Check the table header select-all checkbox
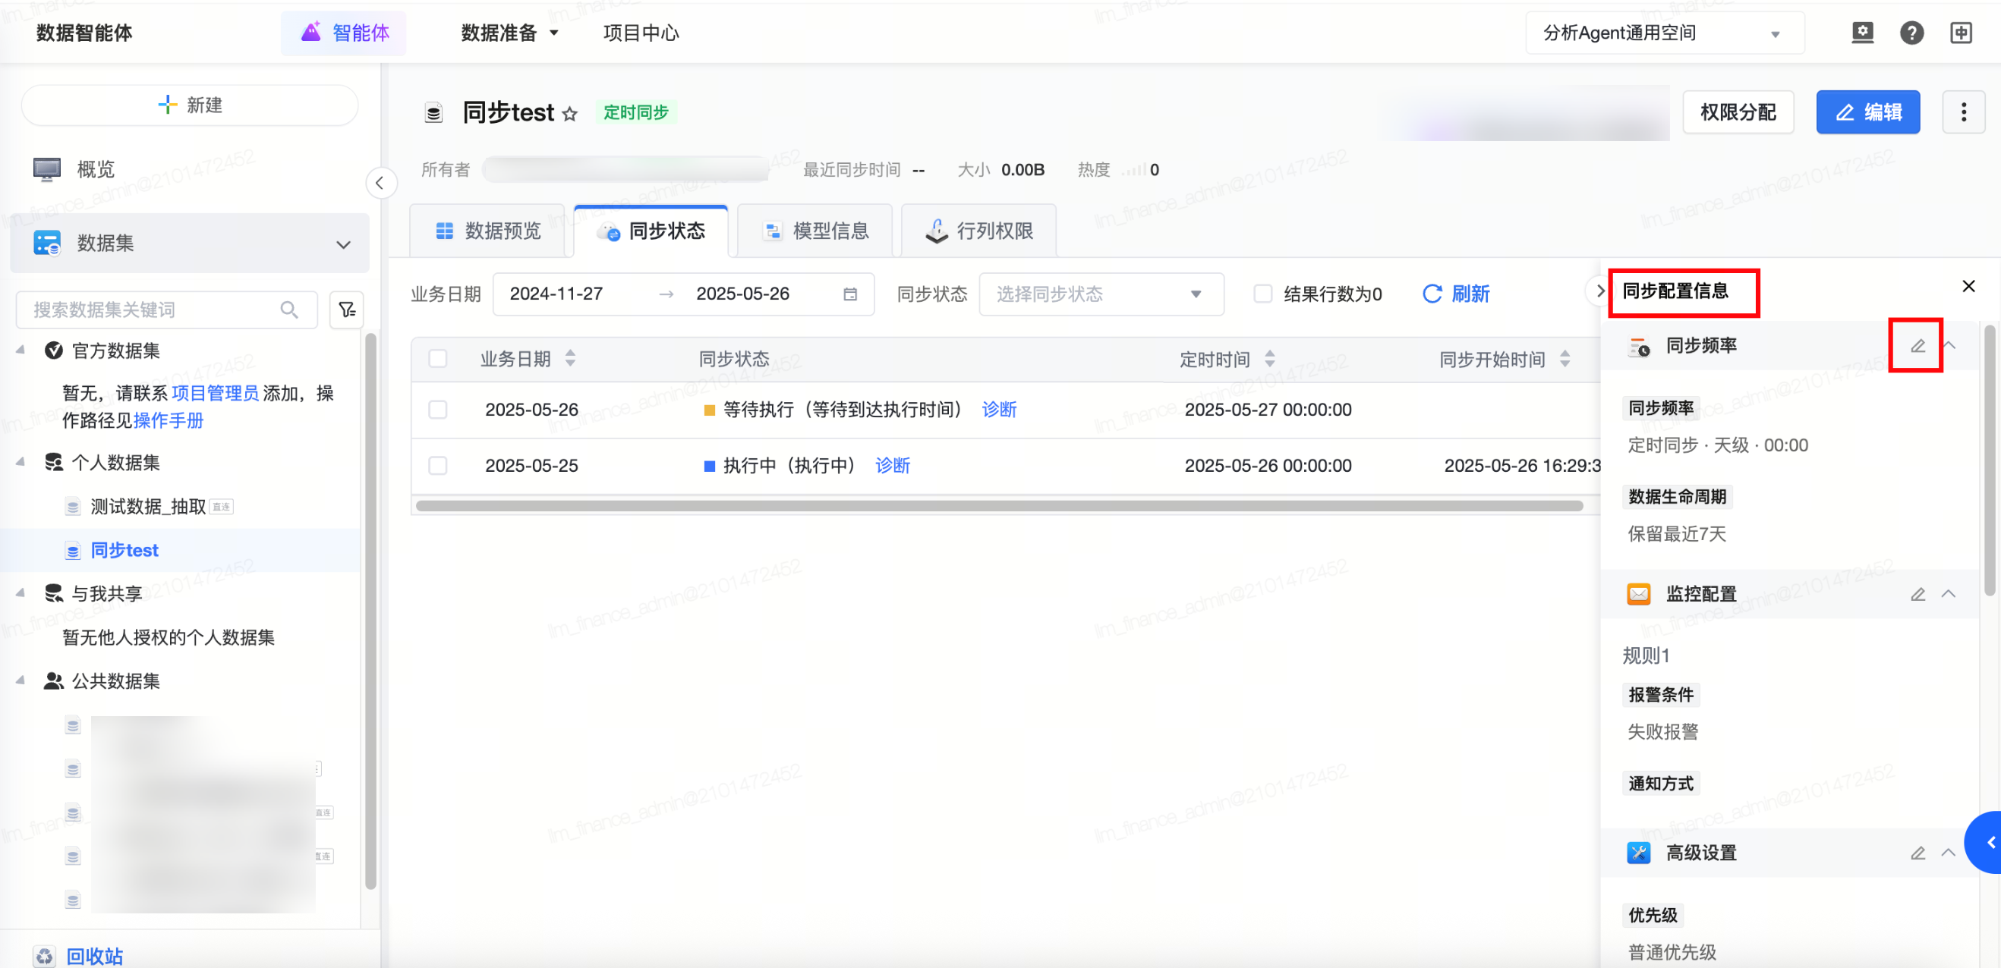The image size is (2001, 968). click(438, 359)
